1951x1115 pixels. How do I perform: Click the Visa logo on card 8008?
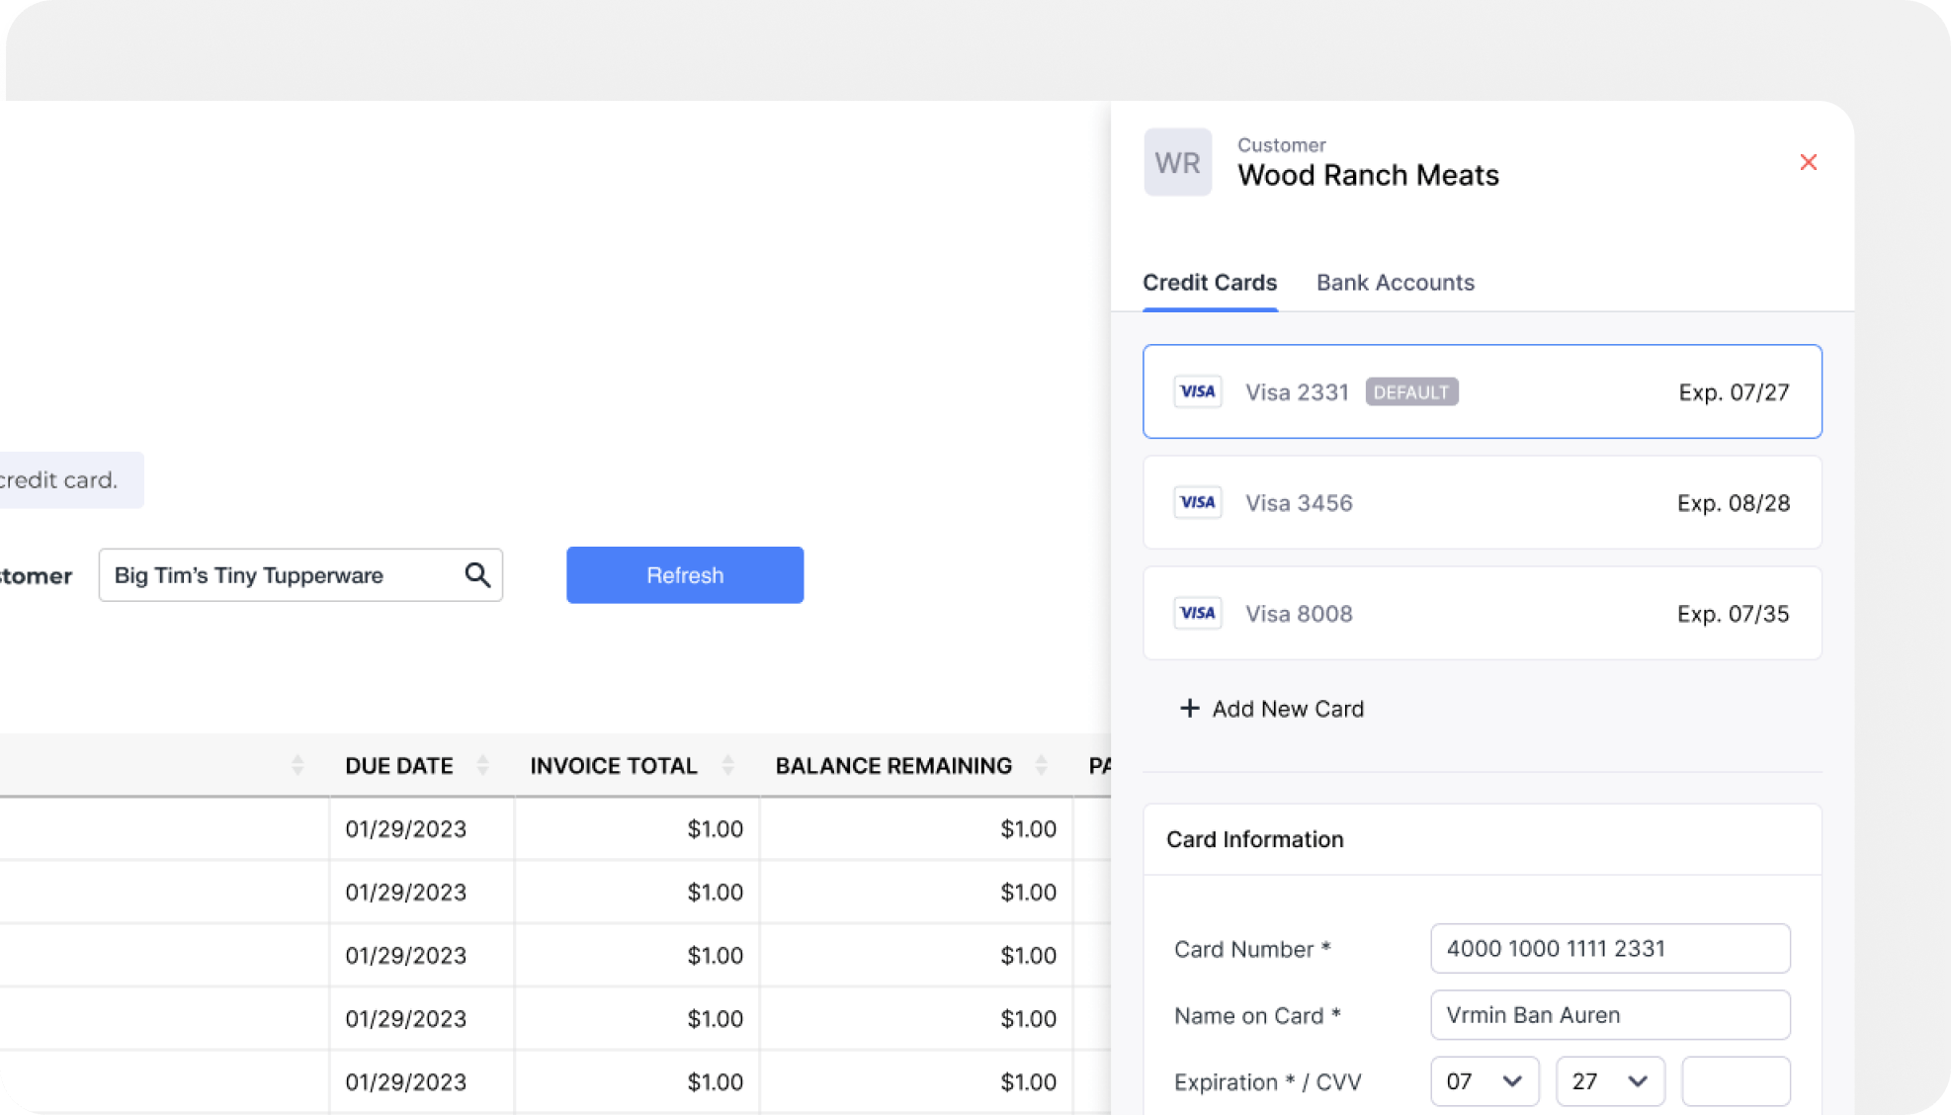[x=1197, y=613]
